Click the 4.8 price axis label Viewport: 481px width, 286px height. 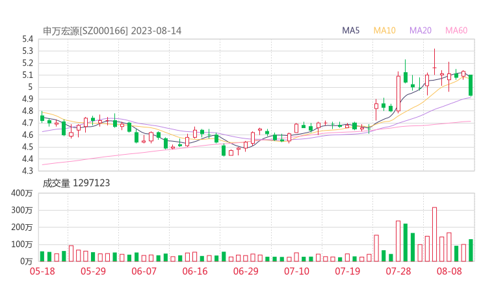[27, 110]
